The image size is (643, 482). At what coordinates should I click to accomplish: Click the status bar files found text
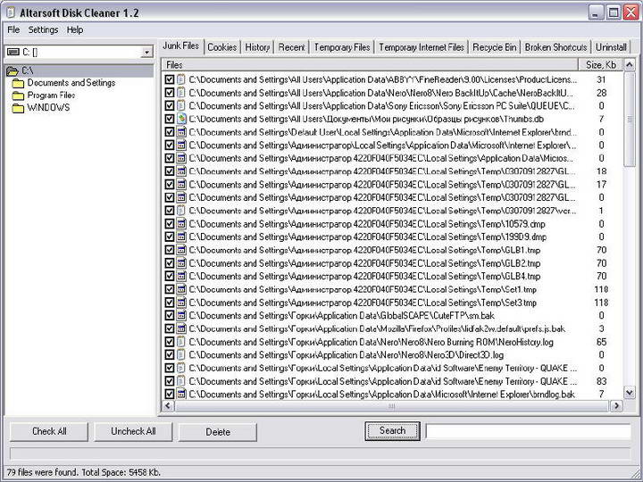tap(83, 472)
